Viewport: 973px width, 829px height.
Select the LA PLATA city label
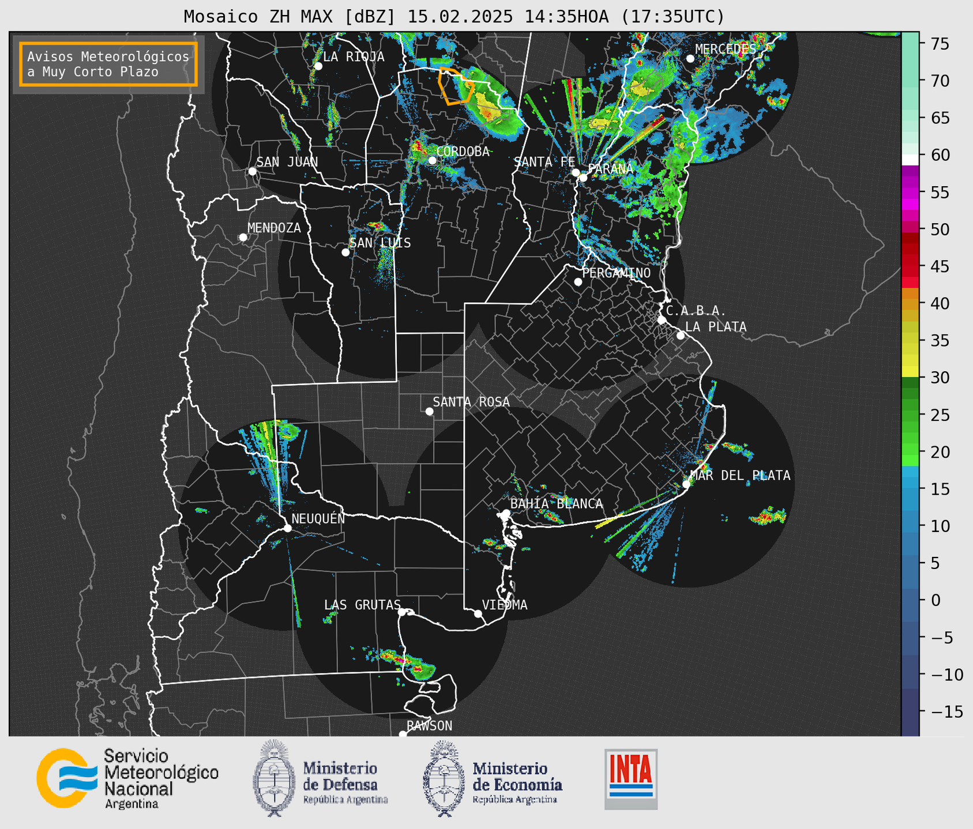click(716, 327)
